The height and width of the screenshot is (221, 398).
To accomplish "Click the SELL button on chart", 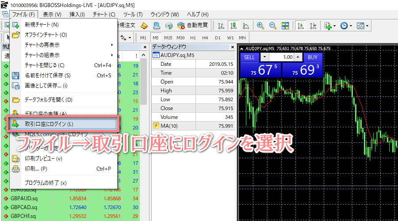I will [249, 57].
